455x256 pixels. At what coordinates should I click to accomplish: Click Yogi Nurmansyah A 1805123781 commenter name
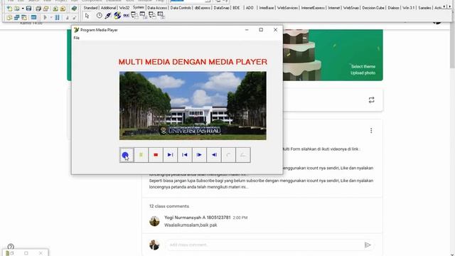coord(198,218)
